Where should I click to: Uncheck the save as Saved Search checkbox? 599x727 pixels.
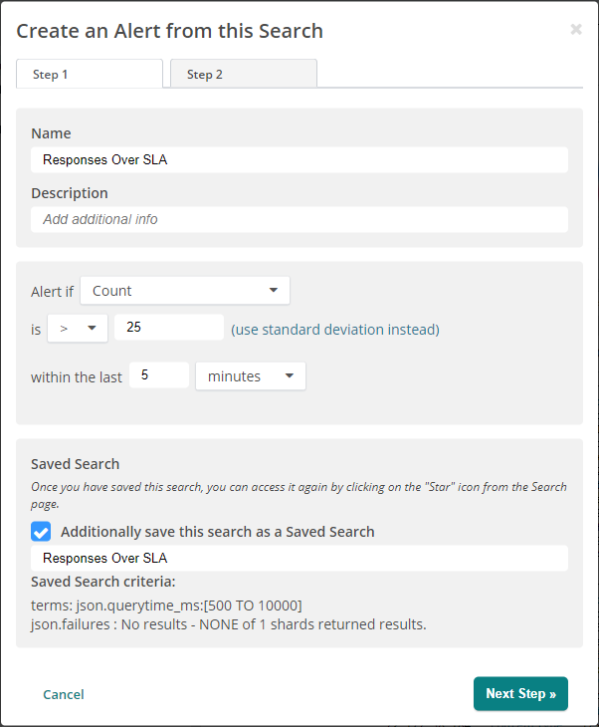41,532
